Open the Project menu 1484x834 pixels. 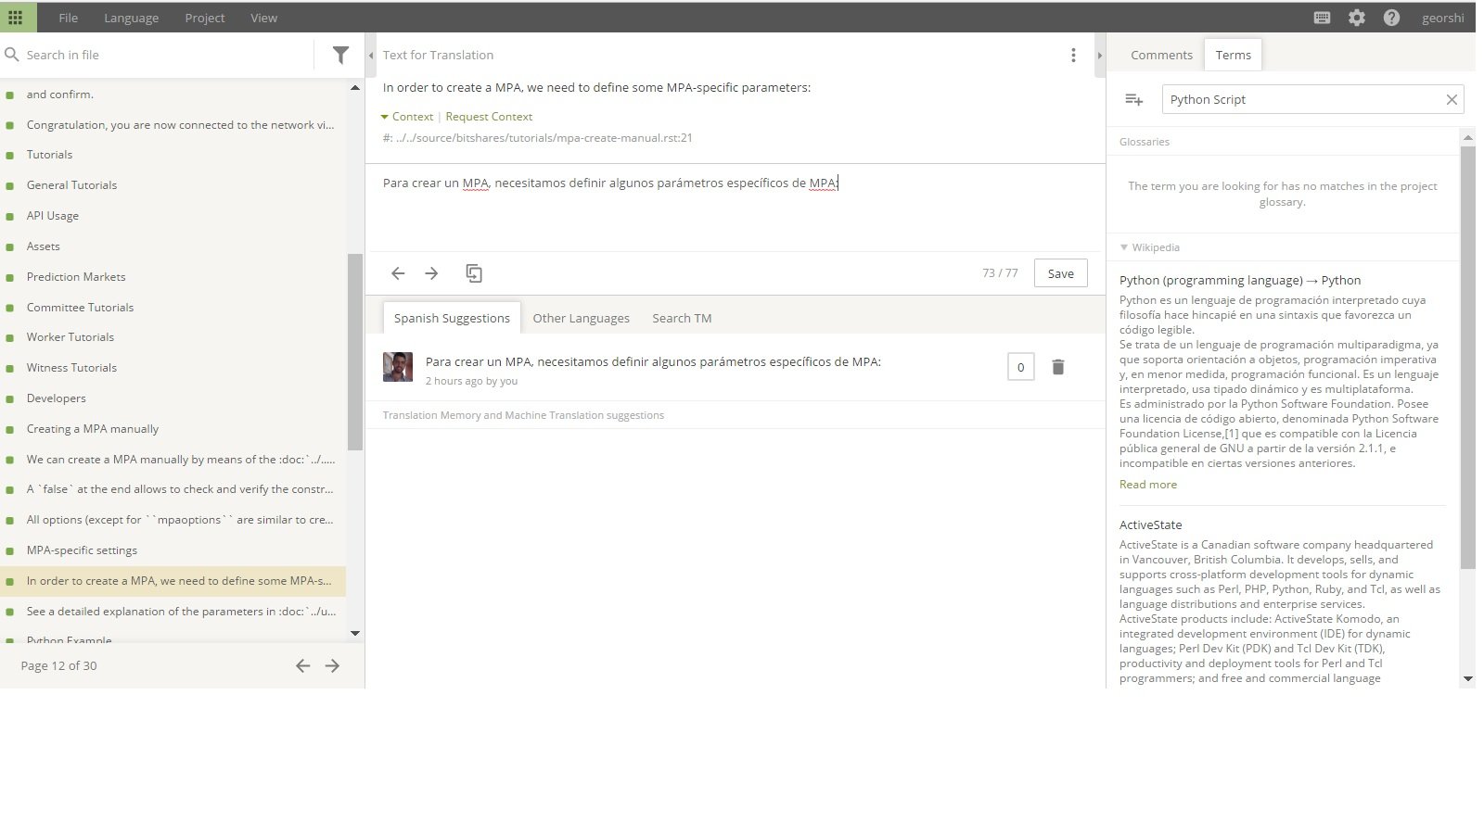coord(204,18)
